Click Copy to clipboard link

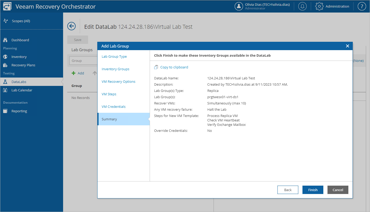(174, 67)
